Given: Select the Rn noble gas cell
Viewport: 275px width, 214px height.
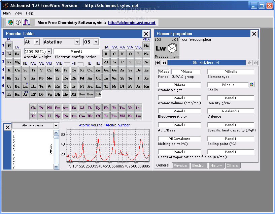Looking at the screenshot, I should [146, 86].
